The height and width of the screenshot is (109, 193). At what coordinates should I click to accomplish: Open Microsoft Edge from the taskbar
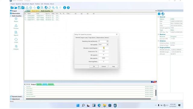pos(99,105)
